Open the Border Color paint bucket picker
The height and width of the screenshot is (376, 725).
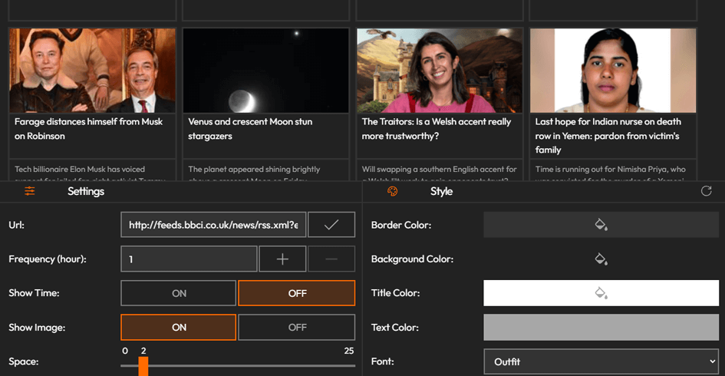click(601, 225)
